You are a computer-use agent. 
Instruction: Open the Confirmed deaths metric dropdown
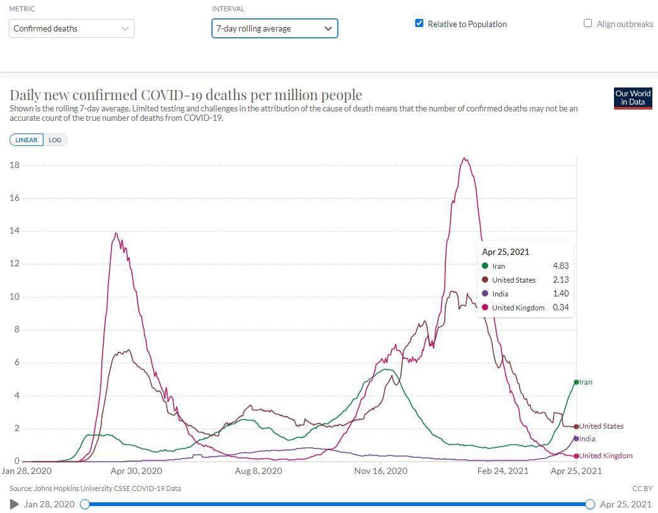(72, 28)
